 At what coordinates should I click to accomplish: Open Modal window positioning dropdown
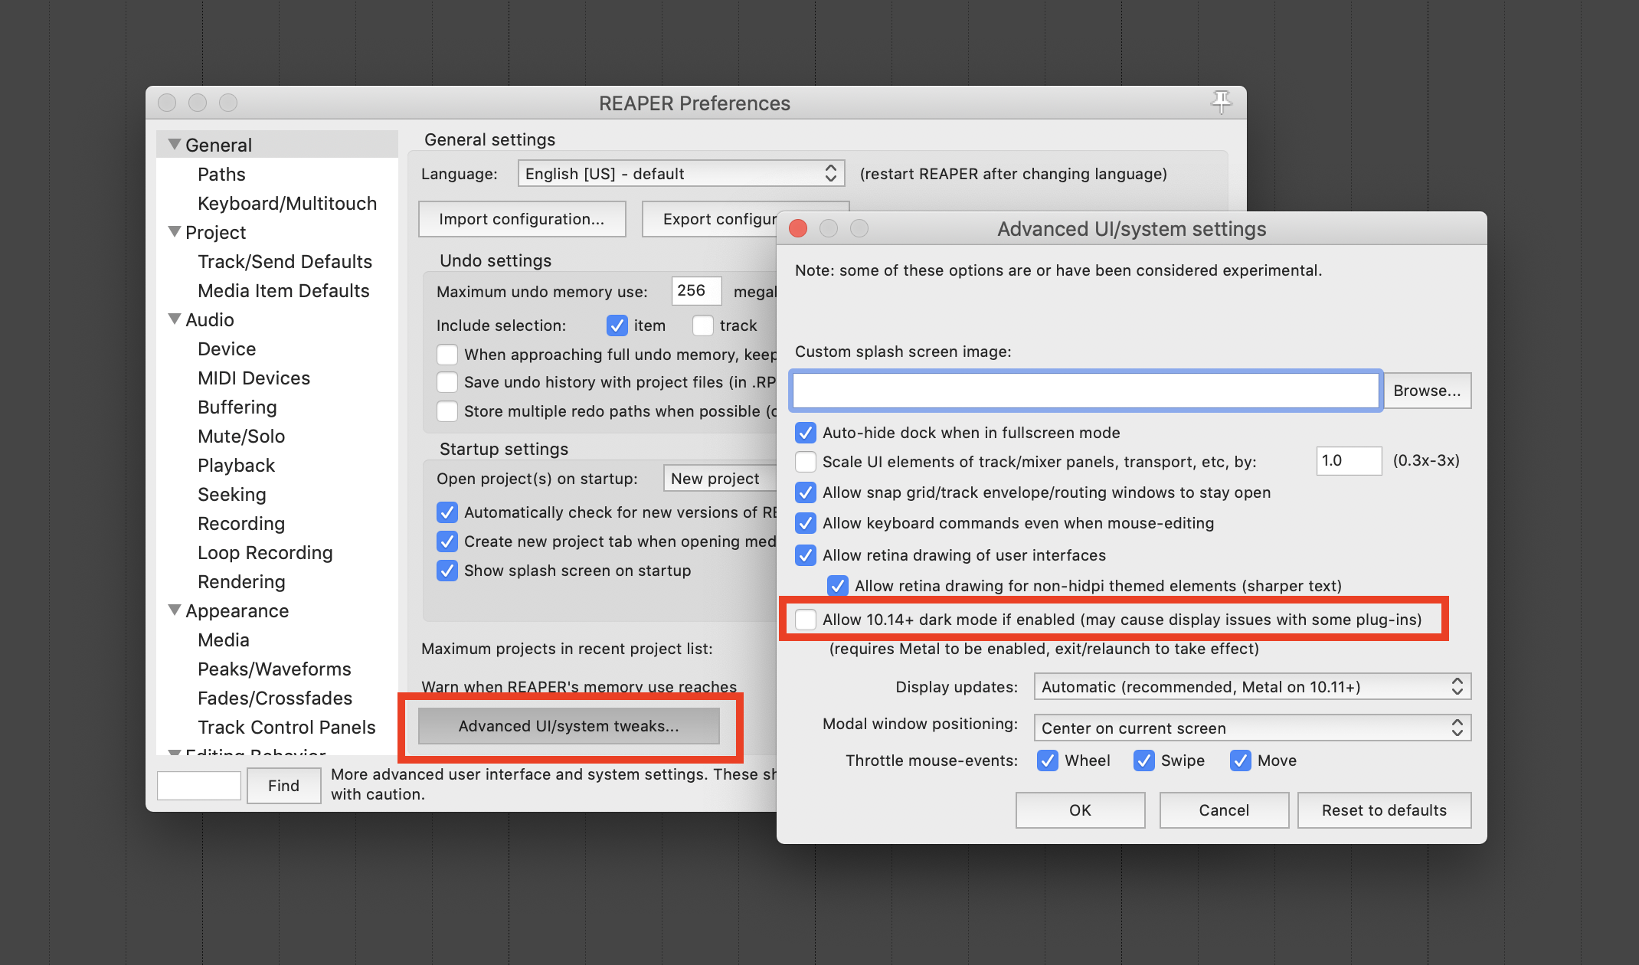pyautogui.click(x=1252, y=728)
